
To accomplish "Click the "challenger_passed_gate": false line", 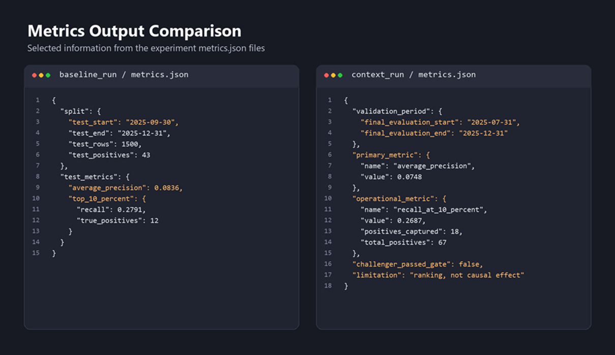I will click(x=418, y=264).
